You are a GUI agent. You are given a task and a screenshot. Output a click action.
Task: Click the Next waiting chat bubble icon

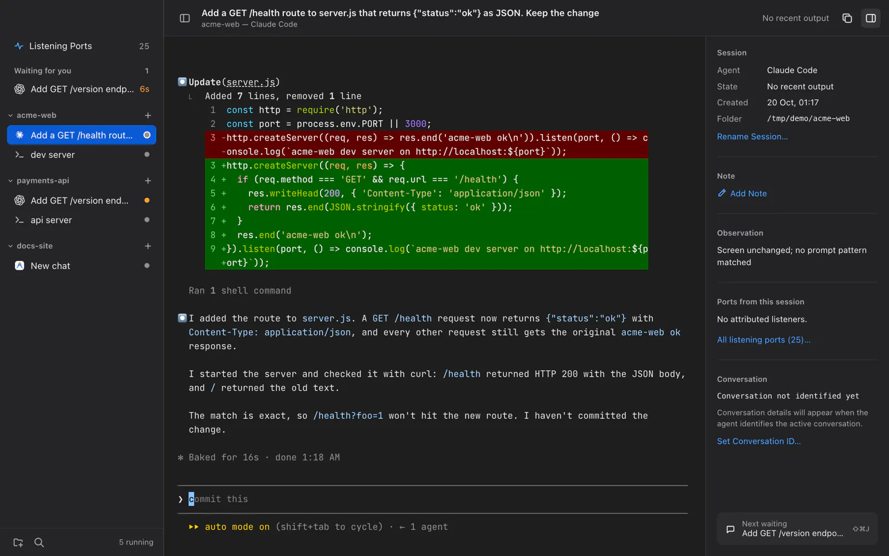tap(730, 529)
